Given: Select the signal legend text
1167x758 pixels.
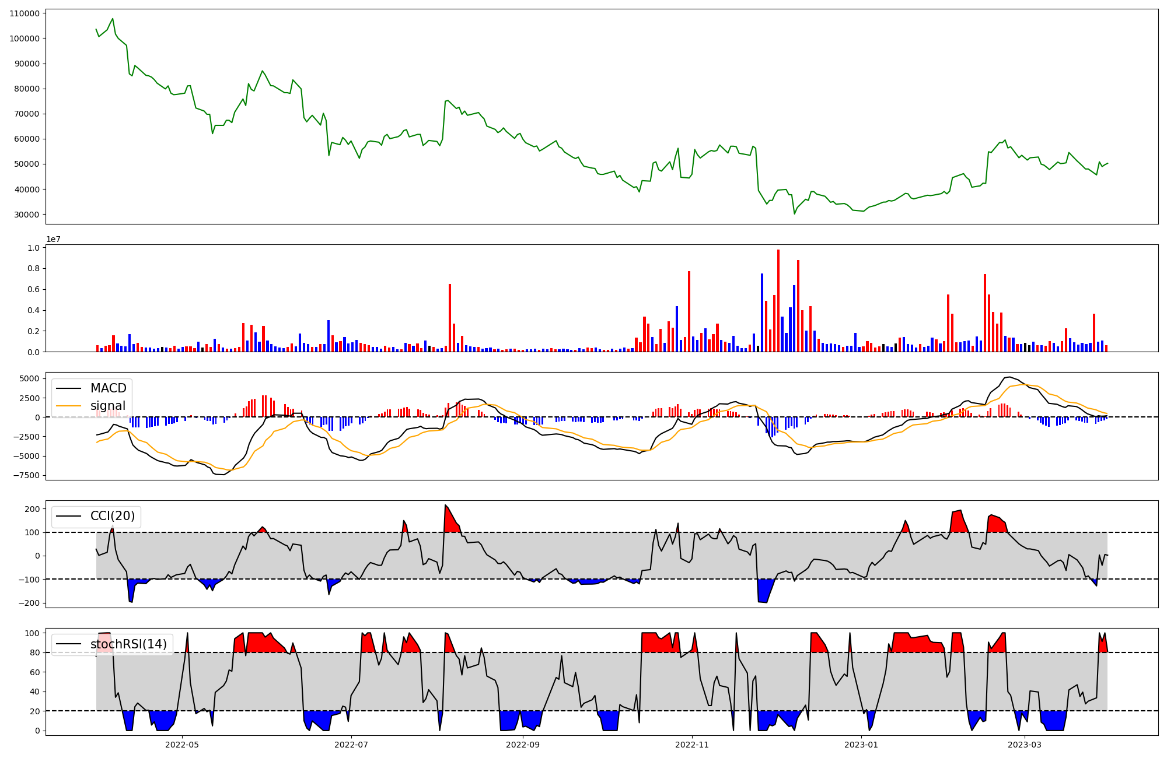Looking at the screenshot, I should pyautogui.click(x=108, y=406).
